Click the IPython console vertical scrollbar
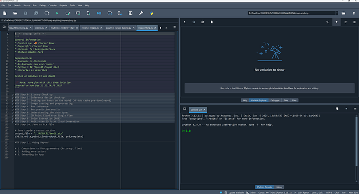 click(x=356, y=141)
